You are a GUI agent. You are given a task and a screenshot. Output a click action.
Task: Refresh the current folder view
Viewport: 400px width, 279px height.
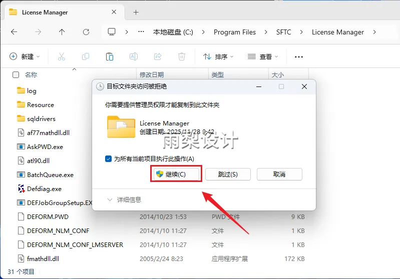(x=86, y=32)
